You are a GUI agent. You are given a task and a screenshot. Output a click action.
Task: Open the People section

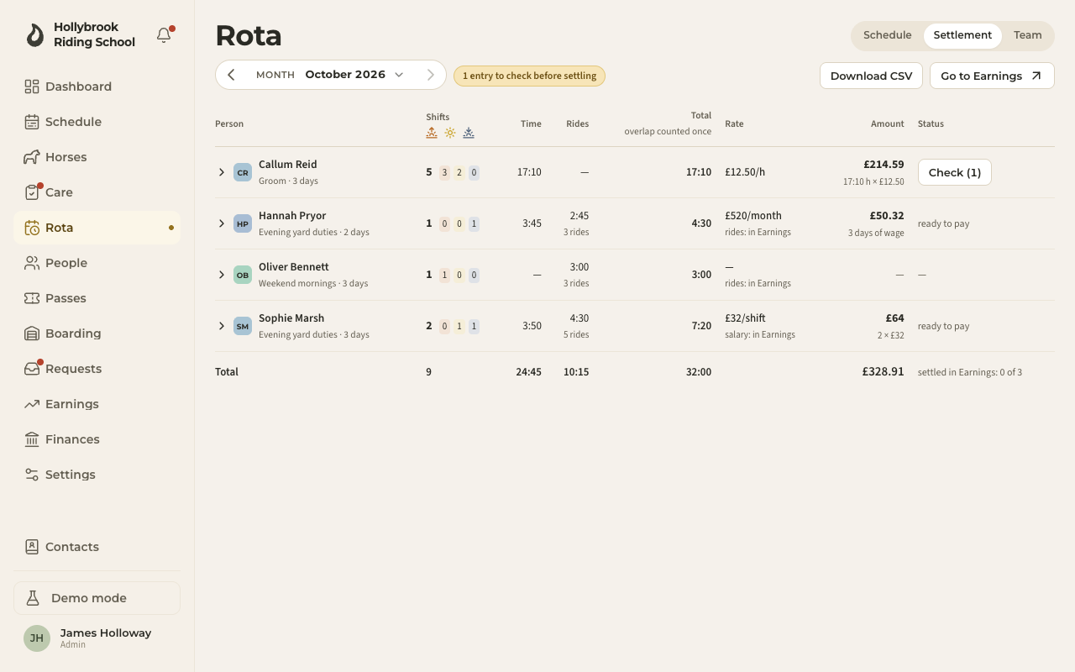97,263
